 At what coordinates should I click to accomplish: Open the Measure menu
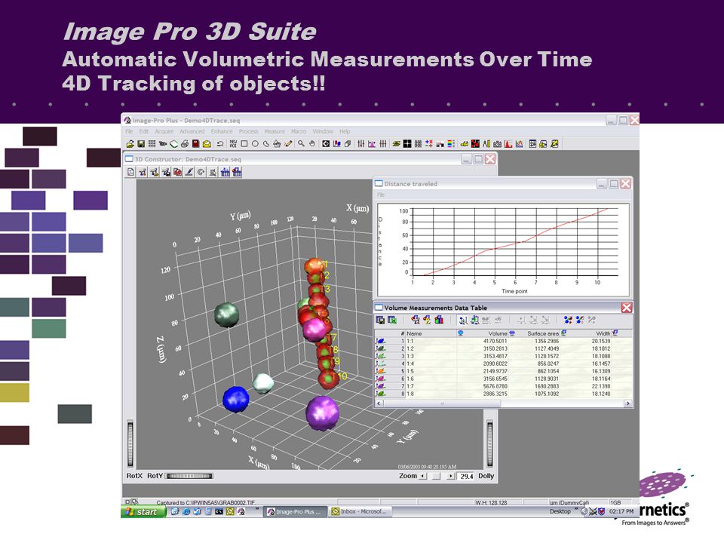click(275, 131)
